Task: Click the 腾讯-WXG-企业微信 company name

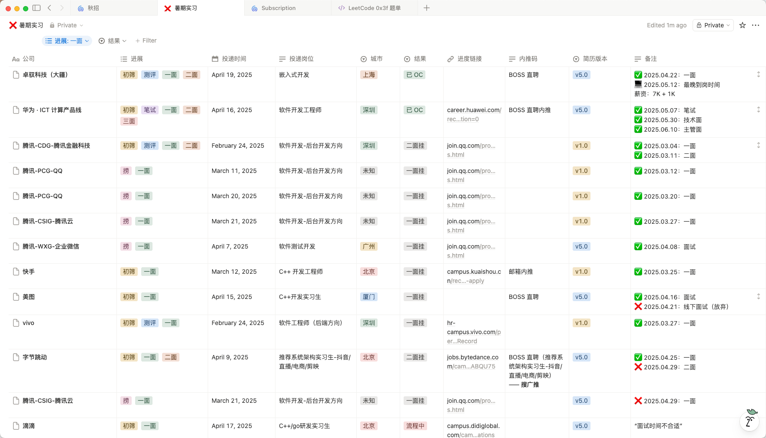Action: pyautogui.click(x=51, y=246)
